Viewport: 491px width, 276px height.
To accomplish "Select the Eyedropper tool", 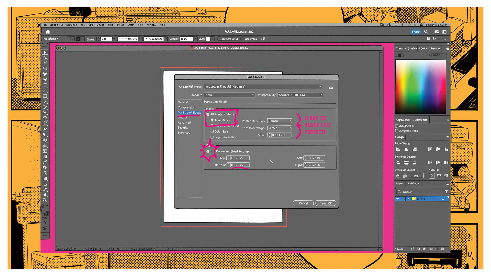I will coord(45,162).
